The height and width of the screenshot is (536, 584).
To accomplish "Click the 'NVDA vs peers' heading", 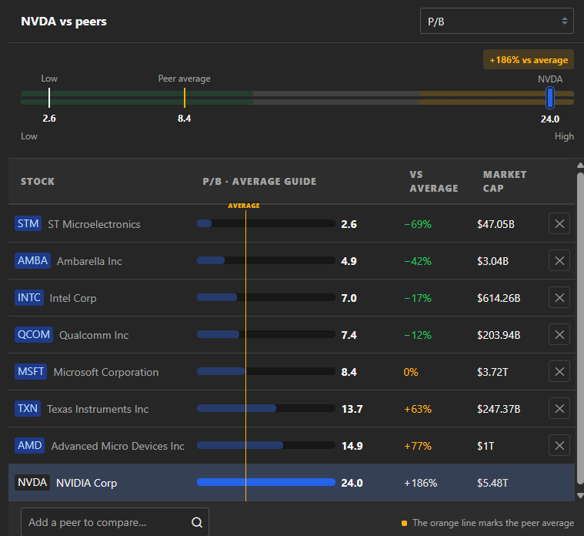I will 64,22.
